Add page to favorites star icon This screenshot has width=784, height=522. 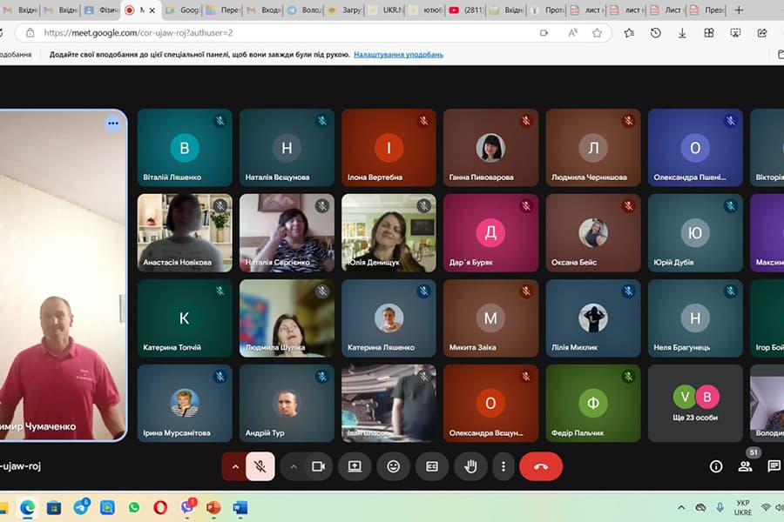[x=597, y=33]
